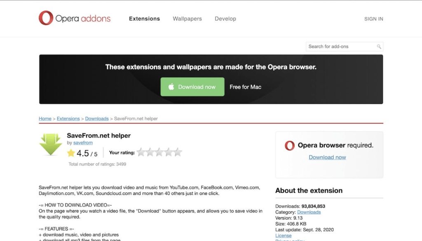The height and width of the screenshot is (241, 422).
Task: Click the '4.5 / 5' rating score
Action: (87, 153)
